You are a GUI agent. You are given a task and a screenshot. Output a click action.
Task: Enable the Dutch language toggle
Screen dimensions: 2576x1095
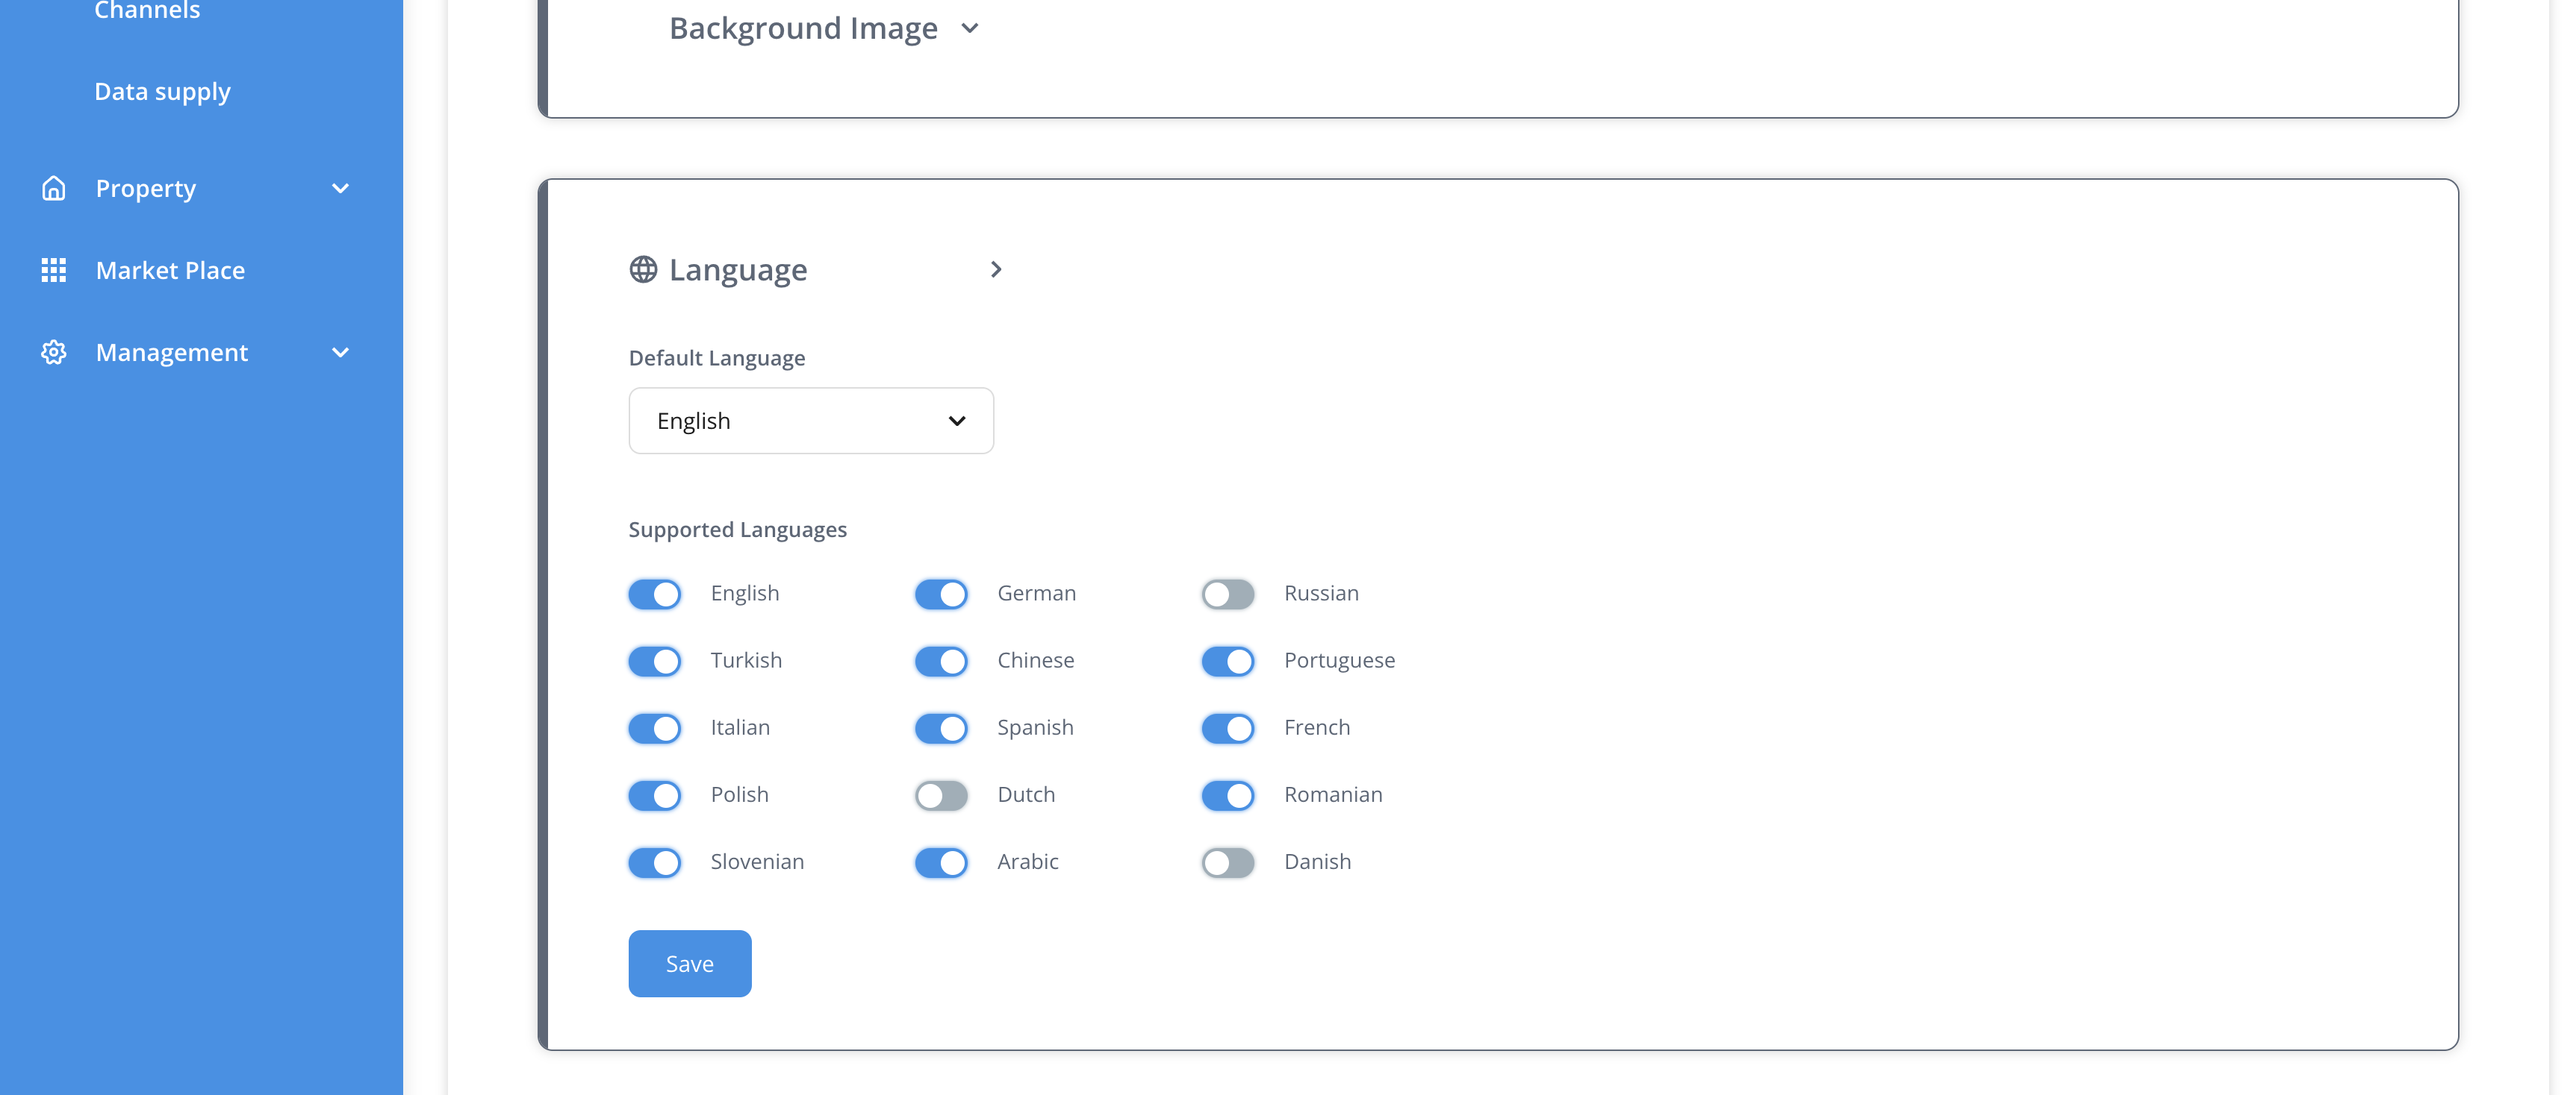pyautogui.click(x=940, y=795)
